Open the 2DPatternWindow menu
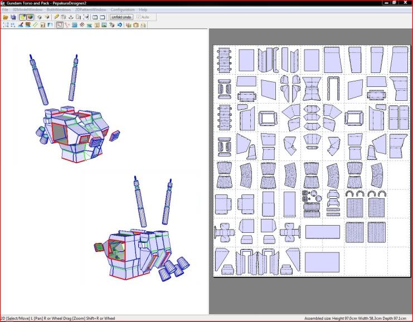Image resolution: width=413 pixels, height=322 pixels. (x=91, y=9)
